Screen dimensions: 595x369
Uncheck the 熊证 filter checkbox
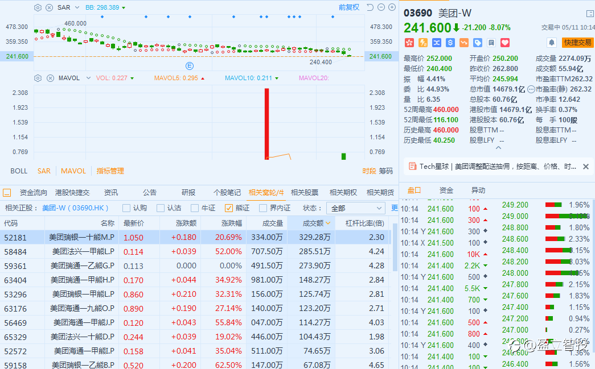[x=229, y=208]
